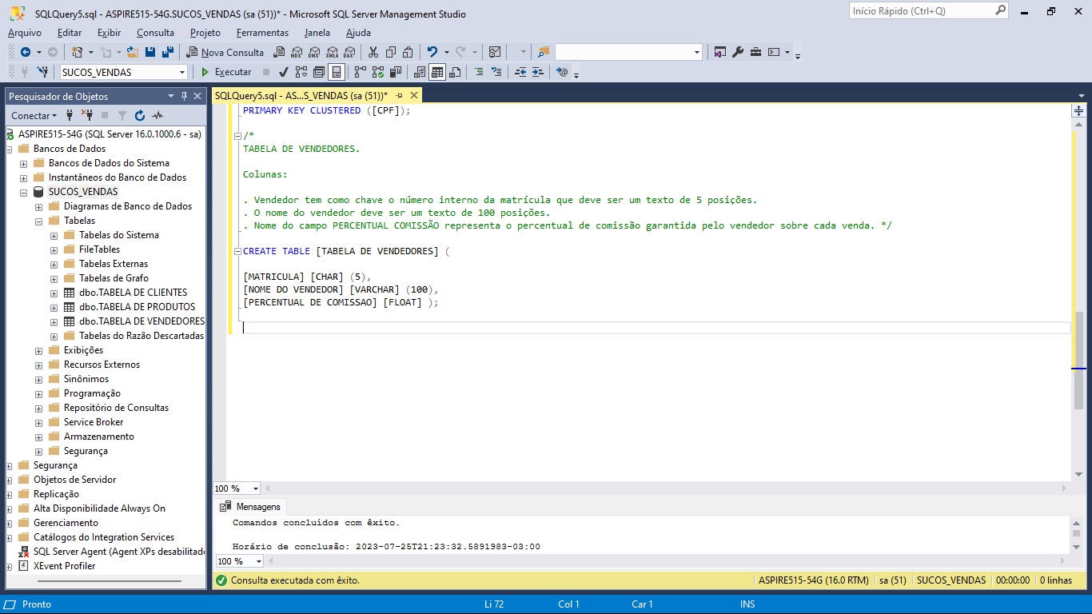Collapse the CREATE TABLE code block
Image resolution: width=1092 pixels, height=614 pixels.
237,251
